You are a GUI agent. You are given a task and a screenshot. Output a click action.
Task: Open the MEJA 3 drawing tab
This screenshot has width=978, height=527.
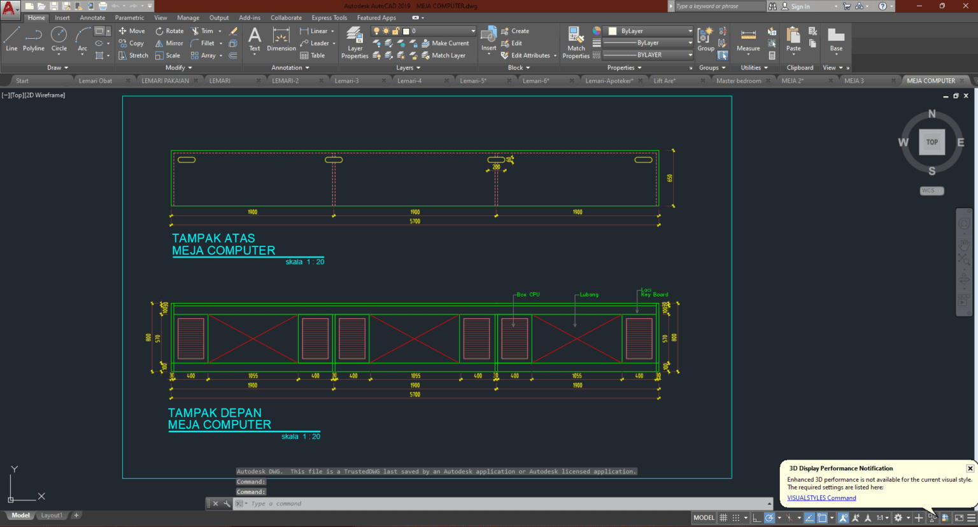pyautogui.click(x=854, y=80)
